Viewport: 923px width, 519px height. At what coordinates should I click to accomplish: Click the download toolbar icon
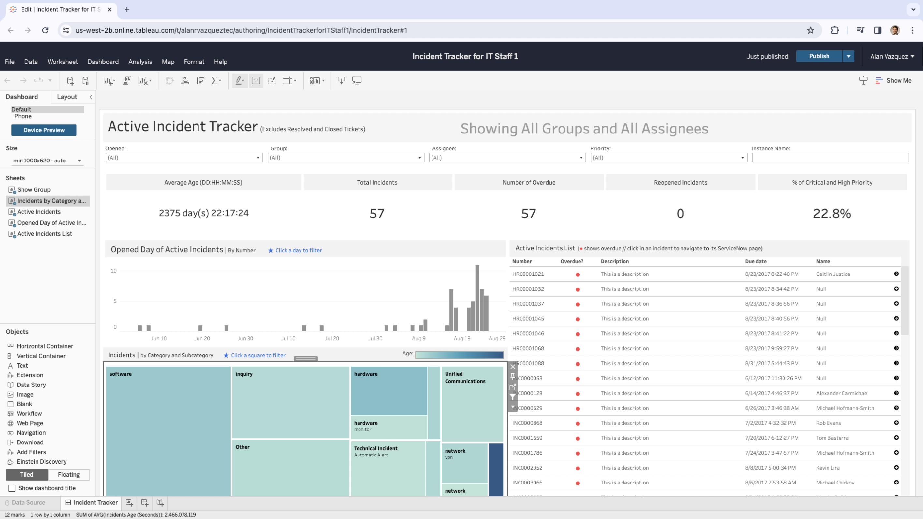pos(341,80)
